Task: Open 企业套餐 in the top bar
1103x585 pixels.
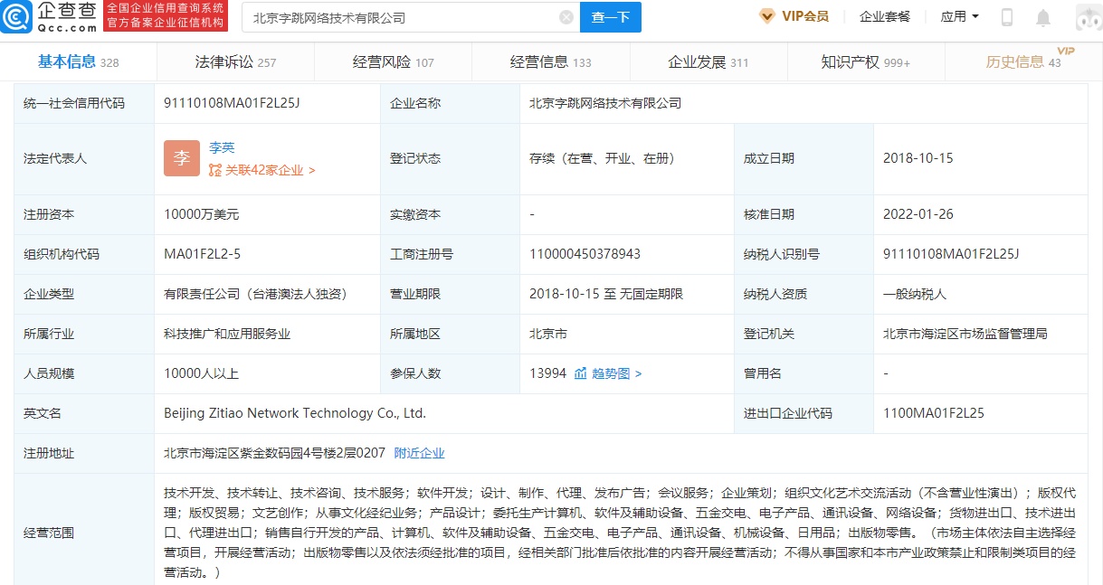Action: (885, 16)
